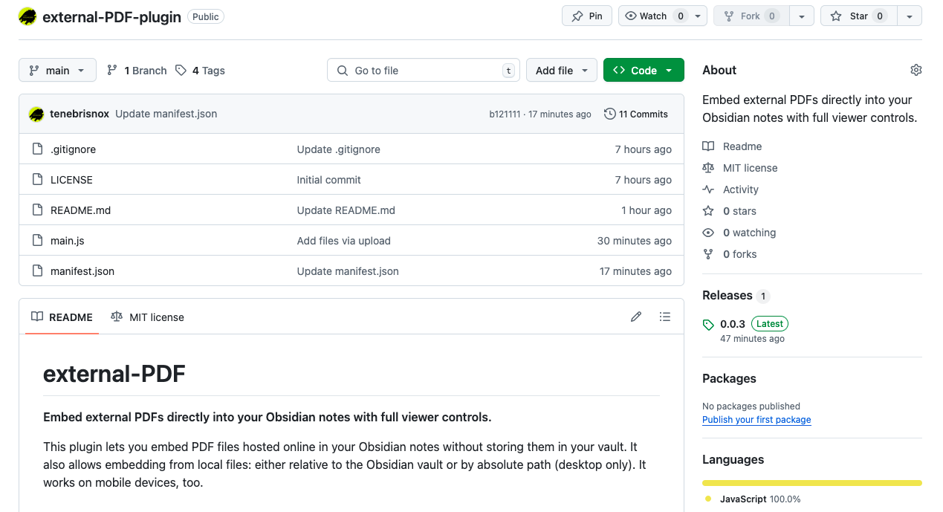View the 4 Tags link
The width and height of the screenshot is (943, 512).
click(x=200, y=70)
